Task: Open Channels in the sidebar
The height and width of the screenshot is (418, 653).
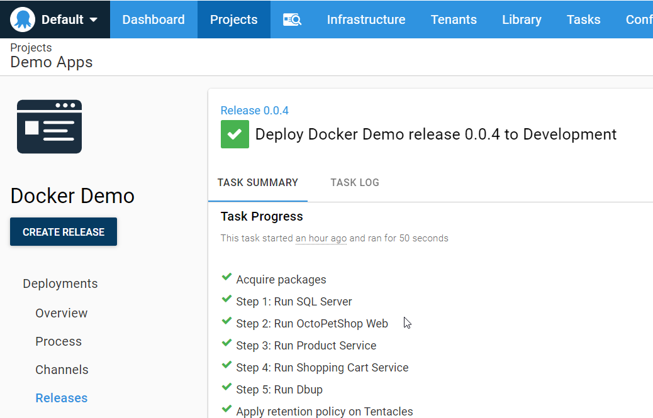Action: coord(62,370)
